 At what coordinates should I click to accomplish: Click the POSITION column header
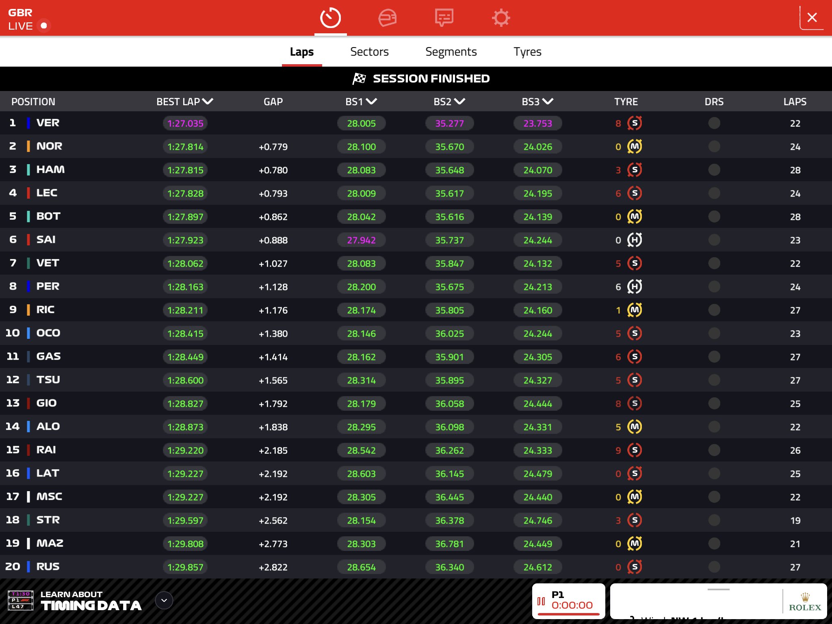[33, 102]
